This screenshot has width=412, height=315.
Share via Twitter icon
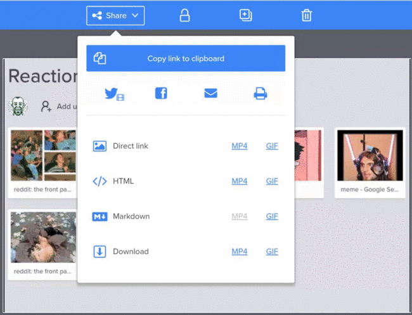point(114,94)
